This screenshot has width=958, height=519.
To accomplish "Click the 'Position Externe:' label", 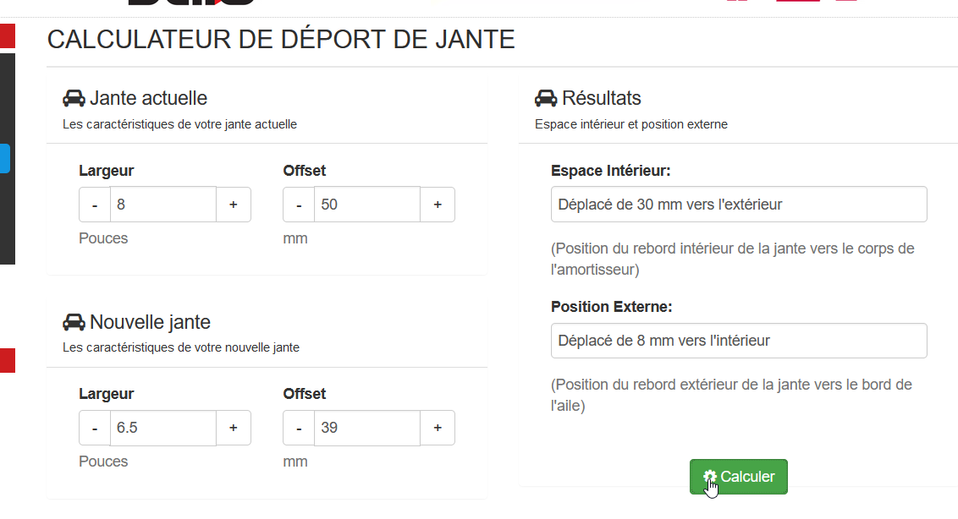I will (x=612, y=307).
